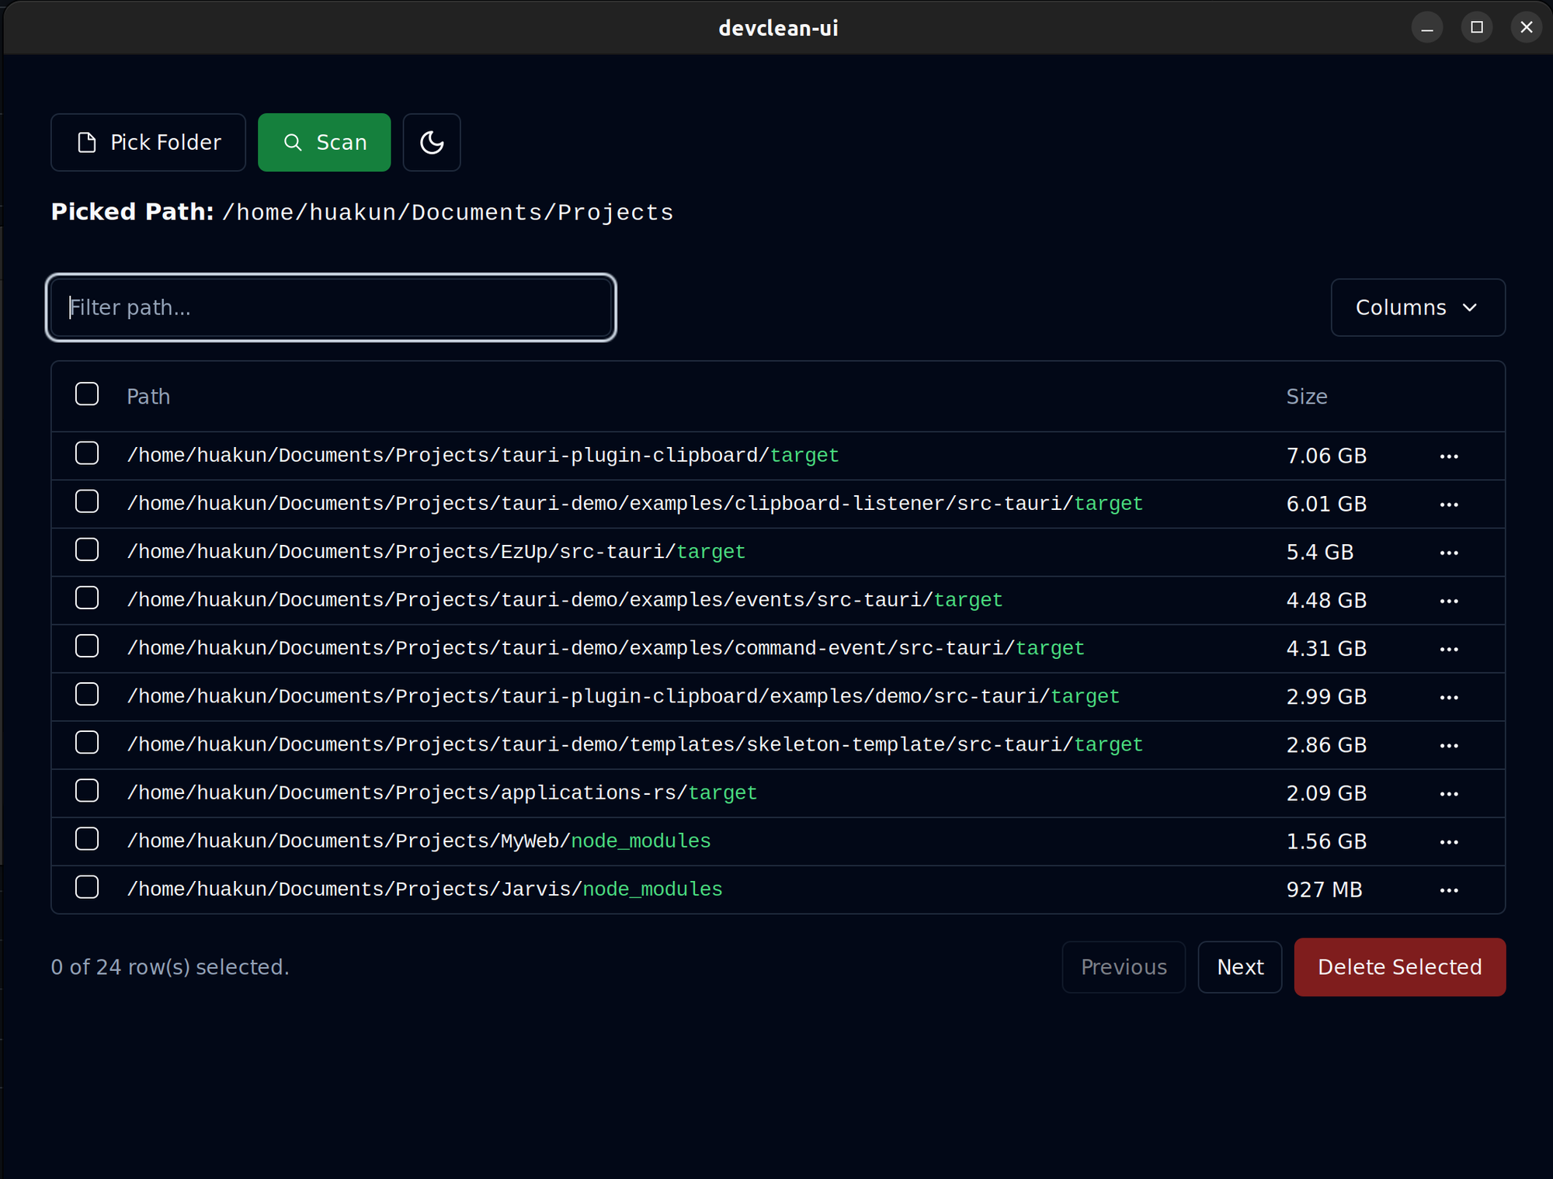Select the tauri-plugin-clipboard/target row checkbox

pos(87,453)
